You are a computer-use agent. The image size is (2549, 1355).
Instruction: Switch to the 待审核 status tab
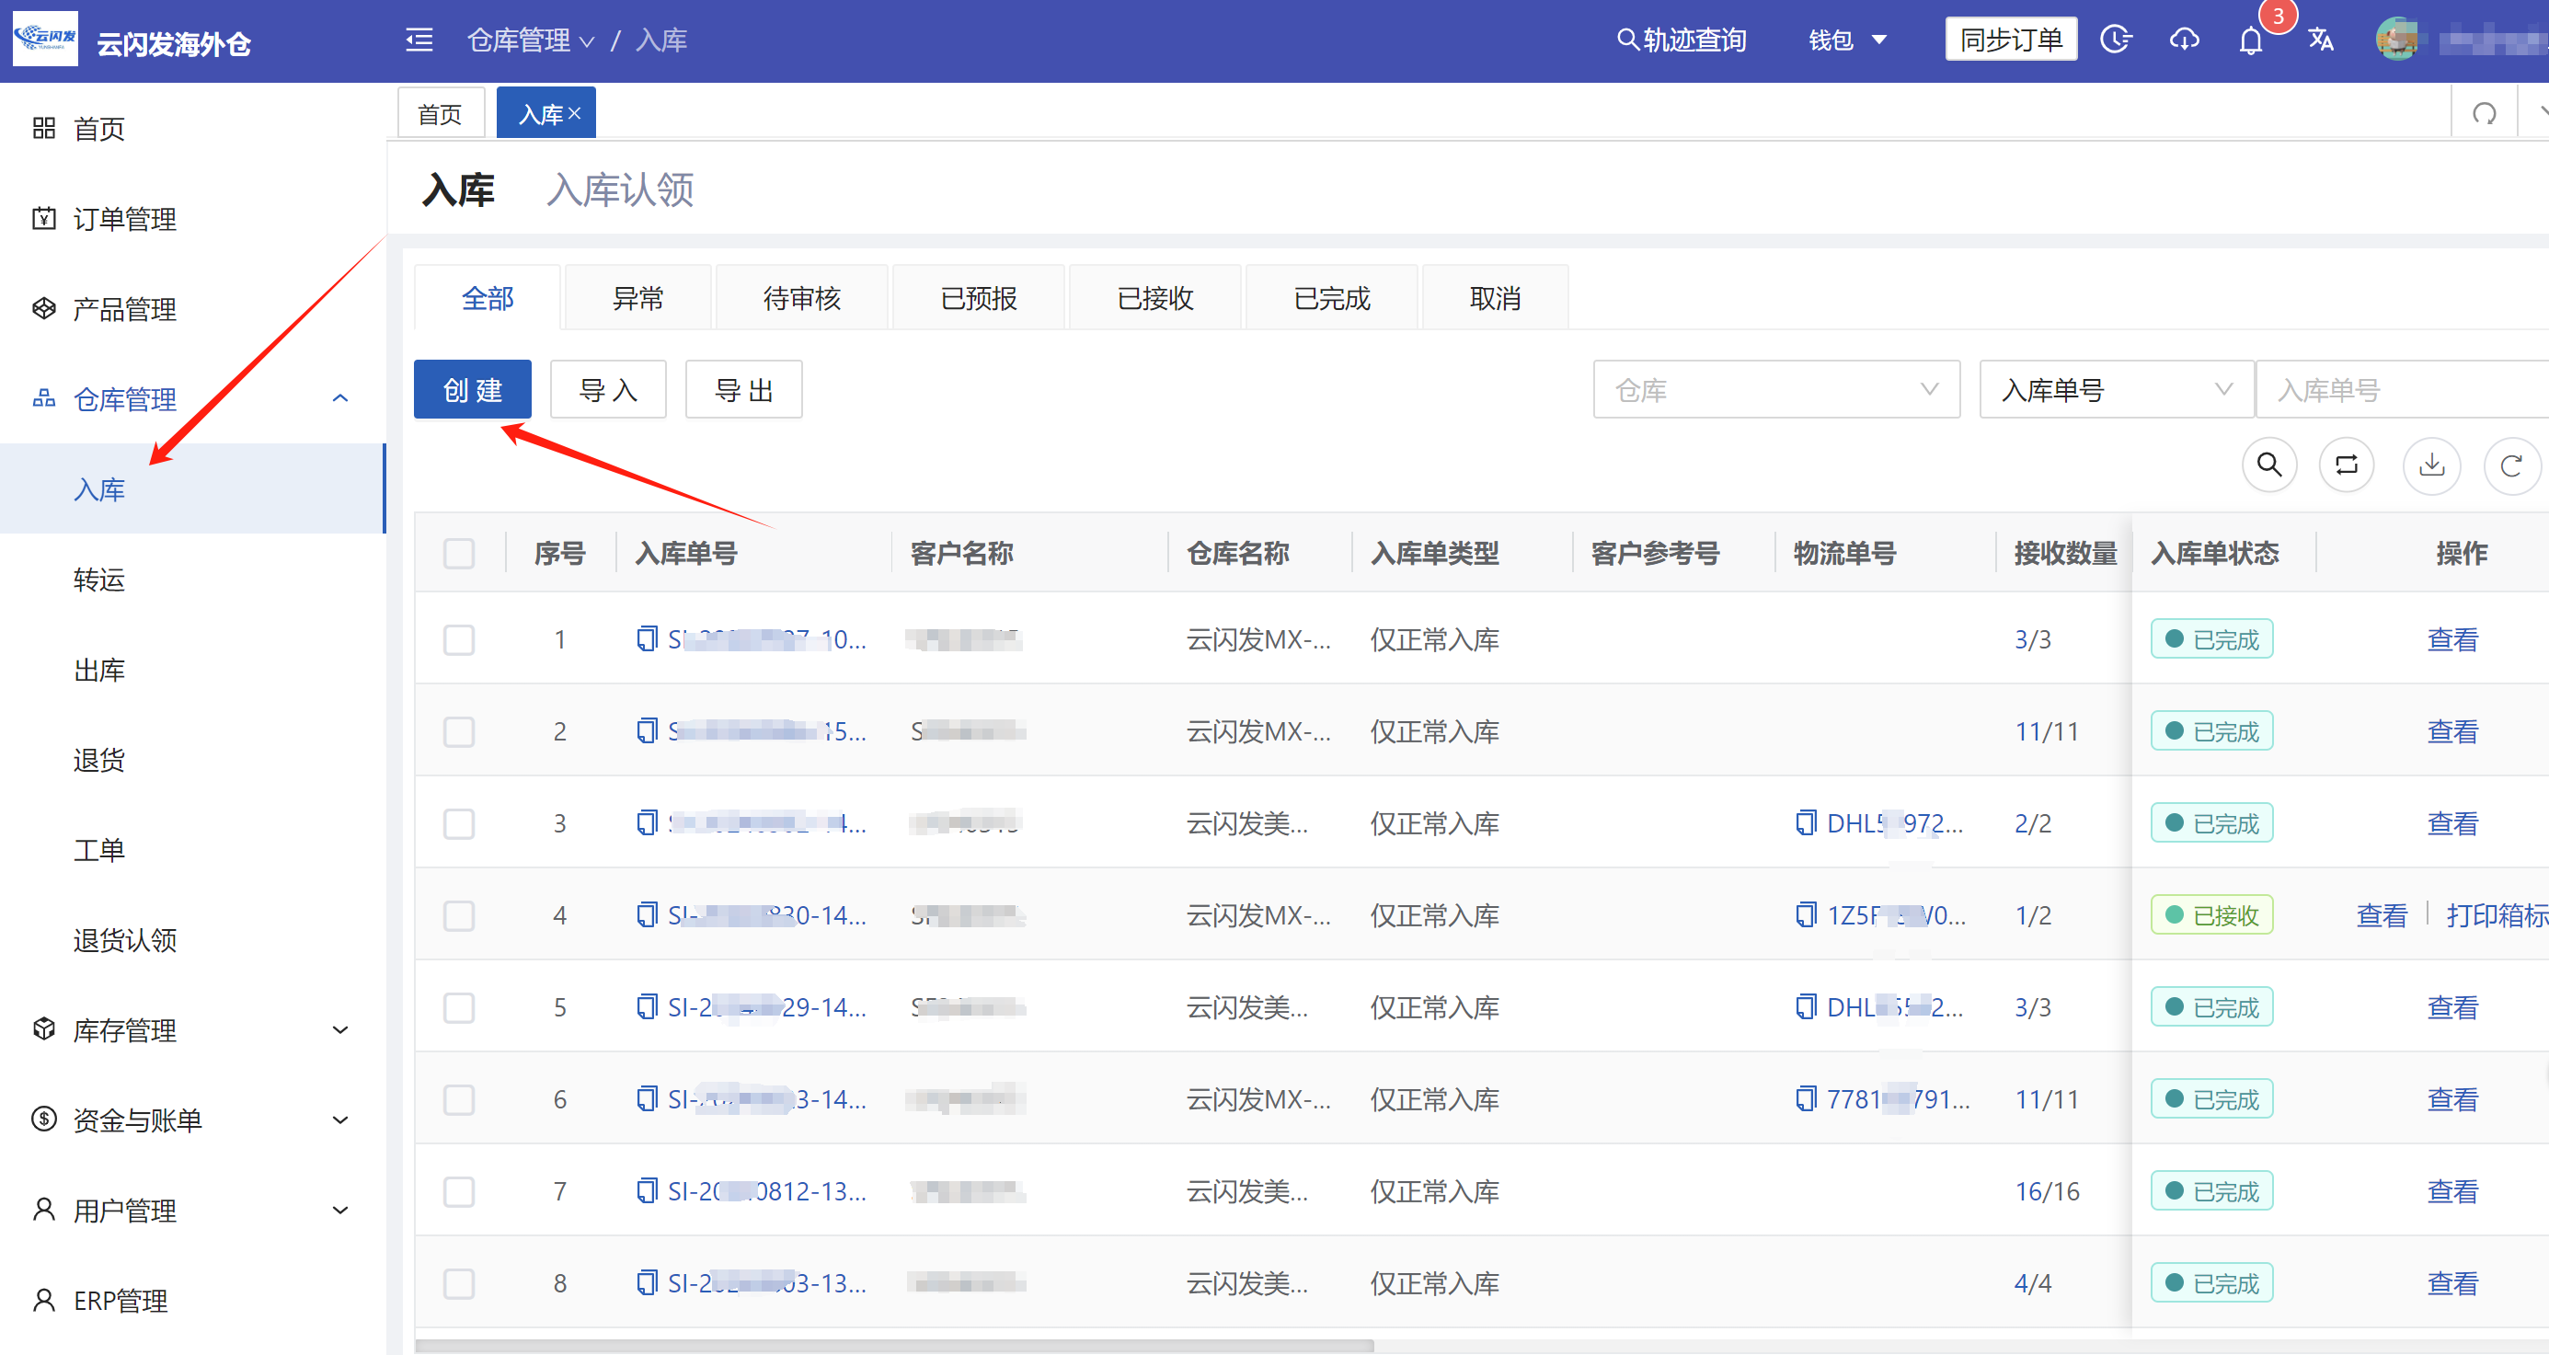pyautogui.click(x=801, y=298)
